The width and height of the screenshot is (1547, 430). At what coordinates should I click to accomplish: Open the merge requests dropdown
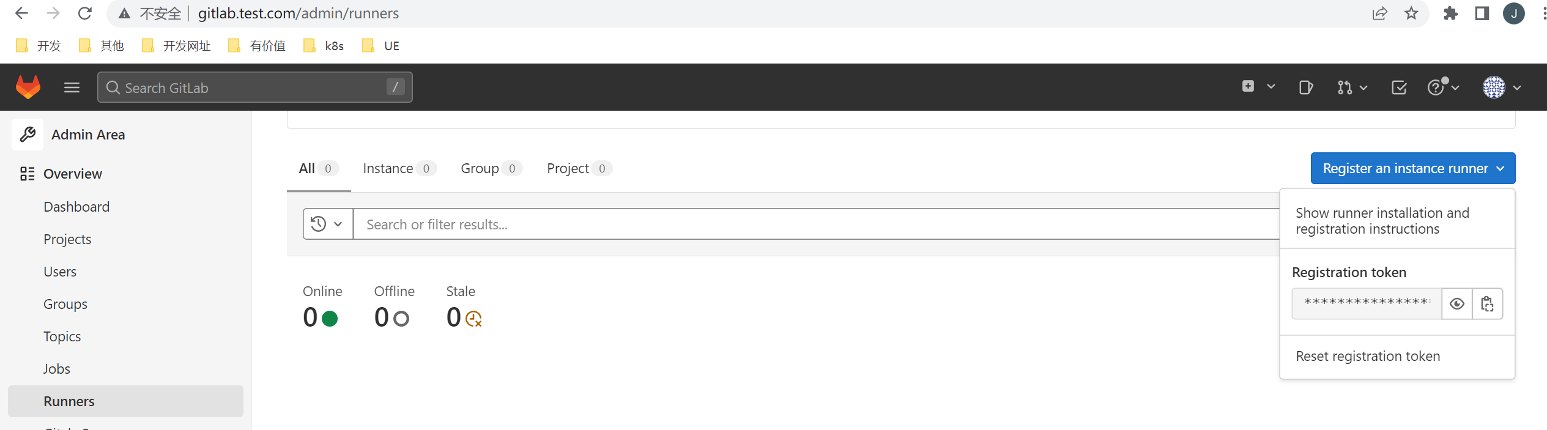1352,87
